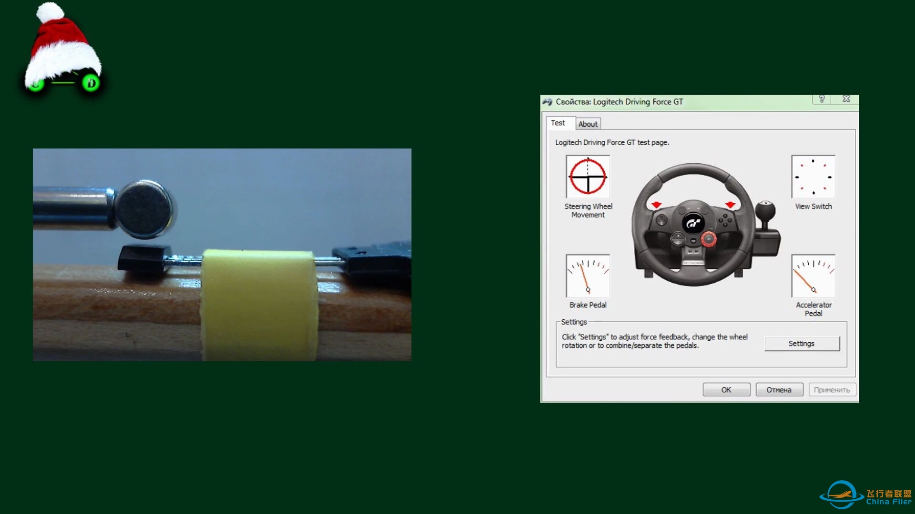915x514 pixels.
Task: Click the face buttons cluster on wheel
Action: click(x=725, y=219)
